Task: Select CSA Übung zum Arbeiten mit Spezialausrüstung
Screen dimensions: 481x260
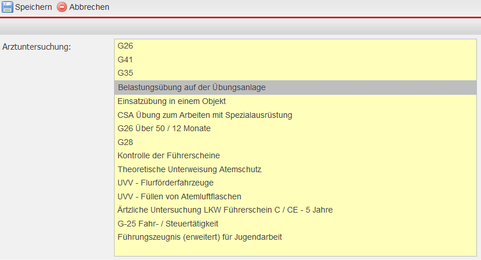Action: tap(204, 115)
